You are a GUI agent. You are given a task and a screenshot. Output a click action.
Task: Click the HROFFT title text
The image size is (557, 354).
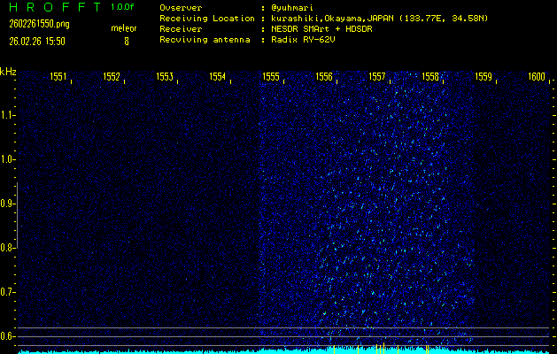pyautogui.click(x=56, y=7)
